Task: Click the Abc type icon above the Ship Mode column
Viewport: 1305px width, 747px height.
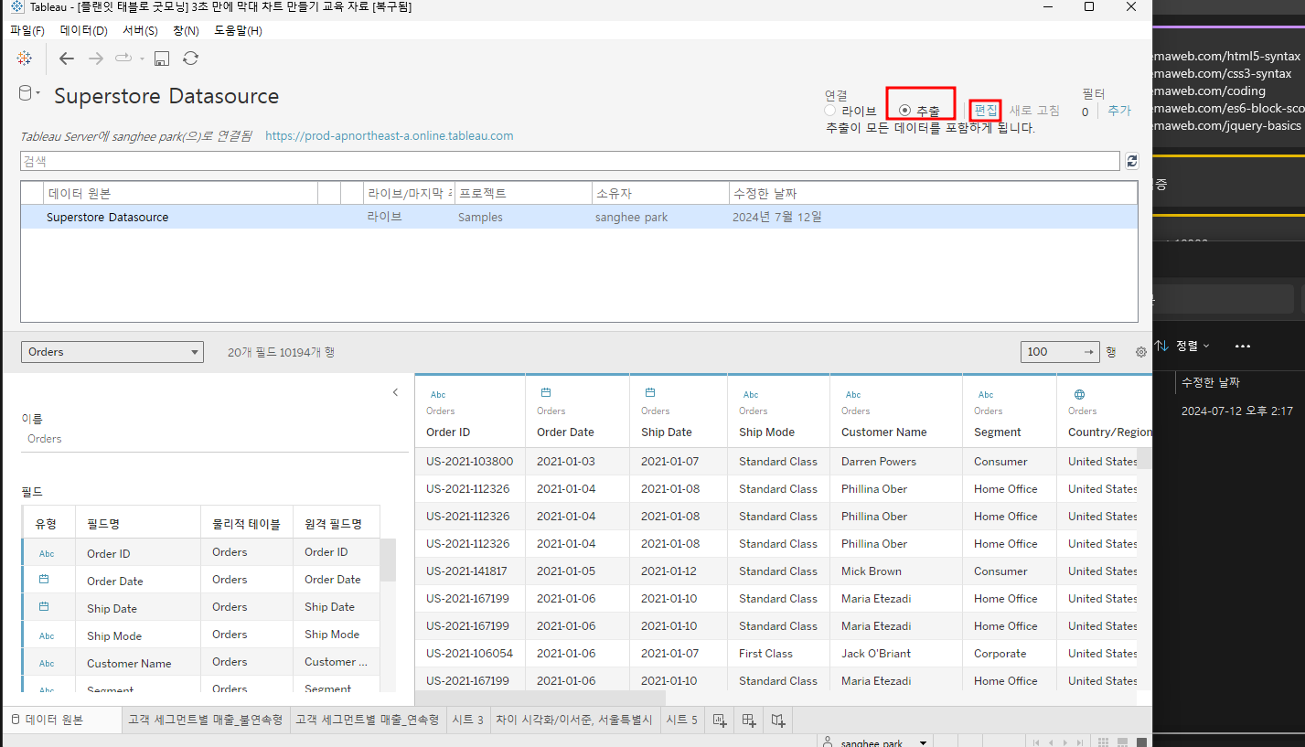Action: 751,395
